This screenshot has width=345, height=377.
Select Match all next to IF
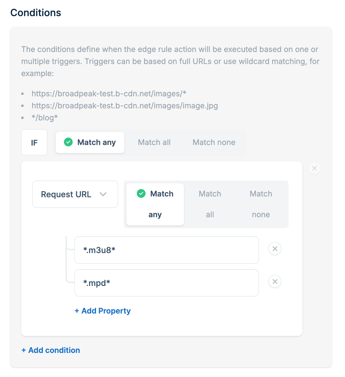154,142
